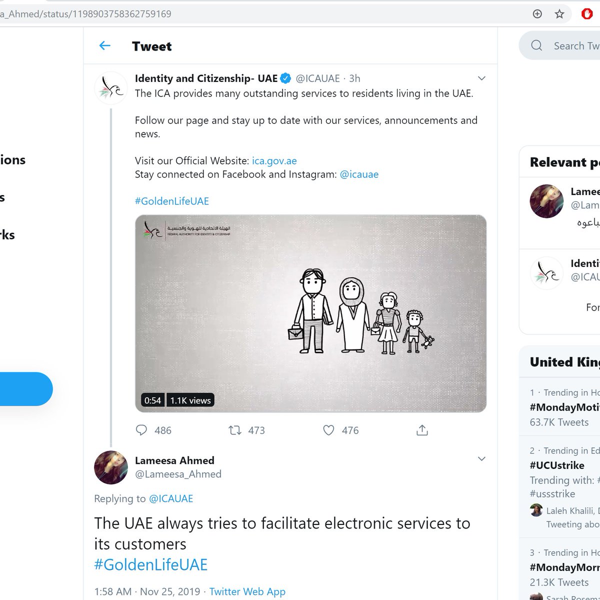Open the @Lameesa_Ahmed handle
This screenshot has height=600, width=600.
[178, 474]
